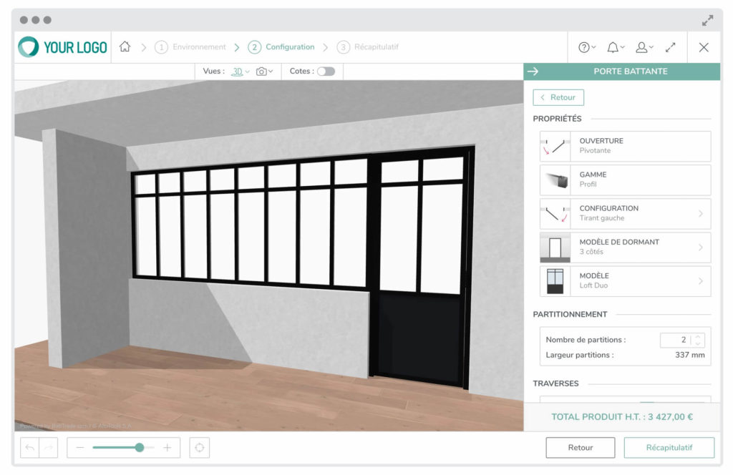Click the recenter view crosshair icon

pyautogui.click(x=200, y=448)
